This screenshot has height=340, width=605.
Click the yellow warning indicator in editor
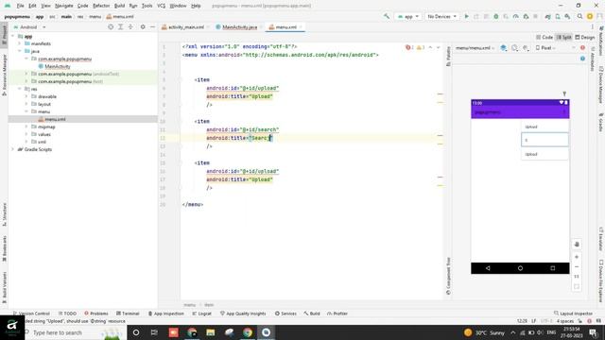pyautogui.click(x=421, y=47)
